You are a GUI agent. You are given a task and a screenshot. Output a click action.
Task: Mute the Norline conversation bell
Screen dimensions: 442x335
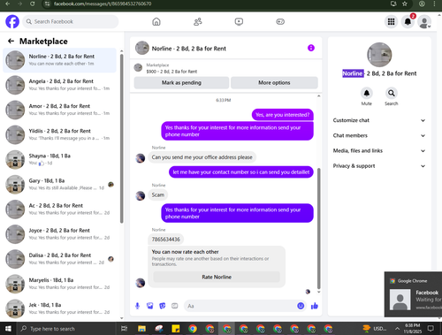click(367, 93)
